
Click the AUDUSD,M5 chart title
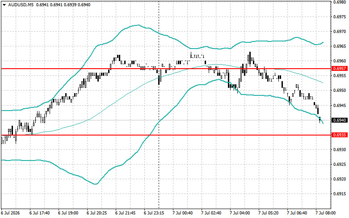pos(21,4)
